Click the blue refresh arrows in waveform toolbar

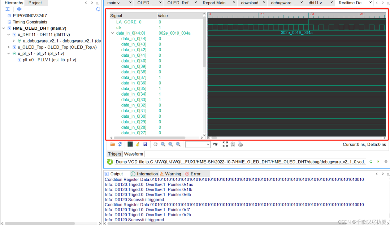coord(120,144)
